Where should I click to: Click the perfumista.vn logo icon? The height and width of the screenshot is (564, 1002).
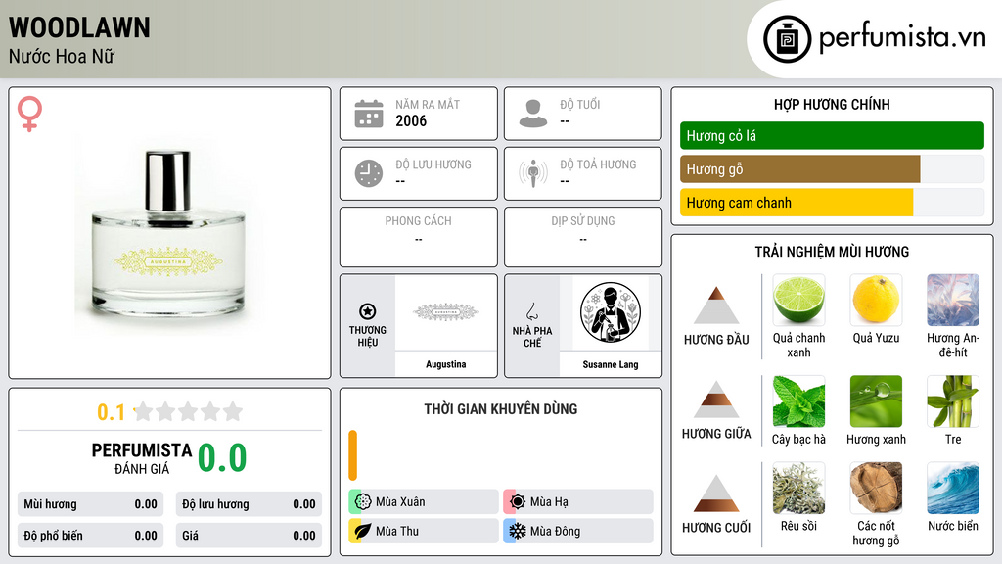pos(787,39)
